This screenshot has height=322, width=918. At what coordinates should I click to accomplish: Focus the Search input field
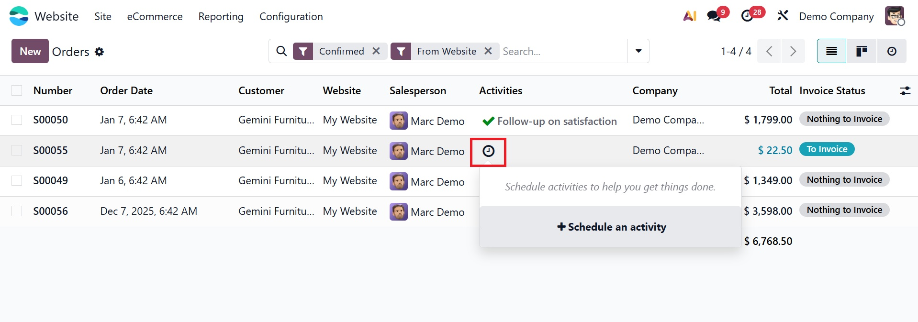pos(562,51)
